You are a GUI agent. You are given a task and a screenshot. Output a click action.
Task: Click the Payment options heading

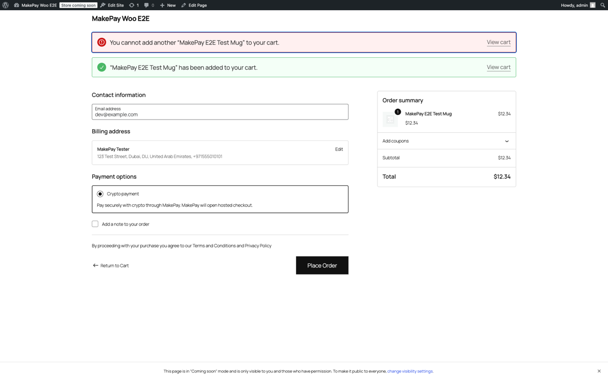[114, 177]
